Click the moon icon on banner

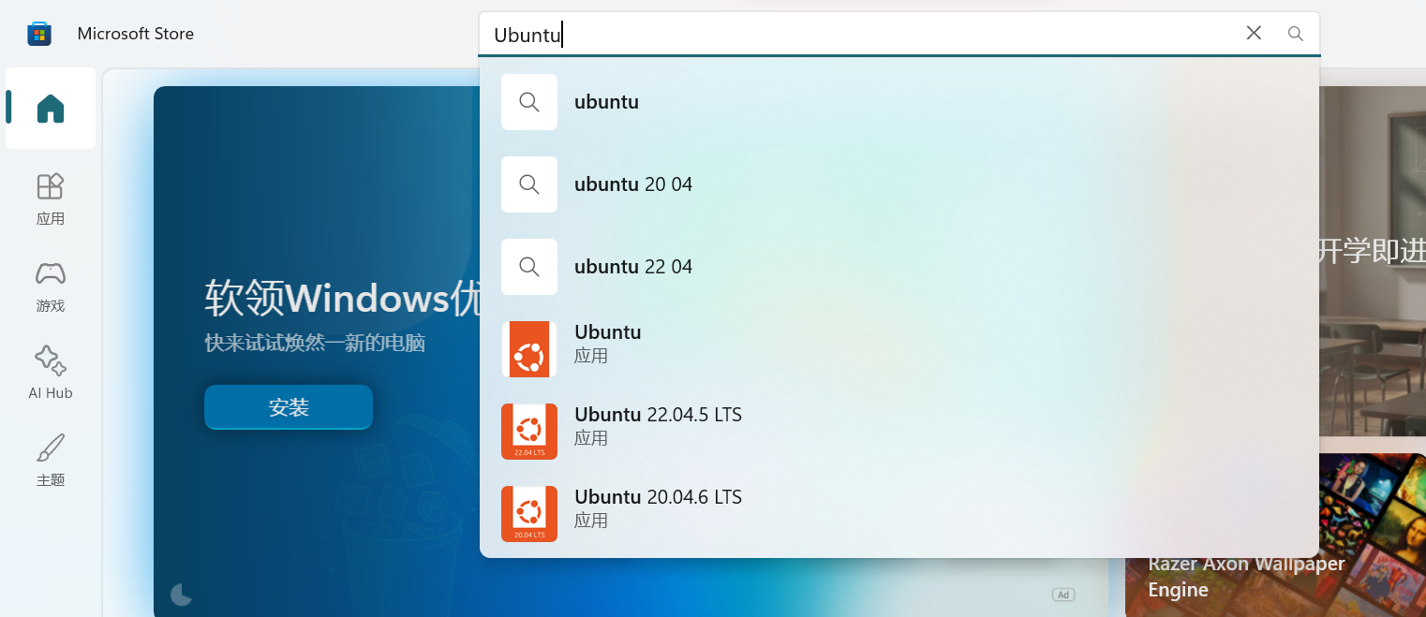(x=182, y=595)
